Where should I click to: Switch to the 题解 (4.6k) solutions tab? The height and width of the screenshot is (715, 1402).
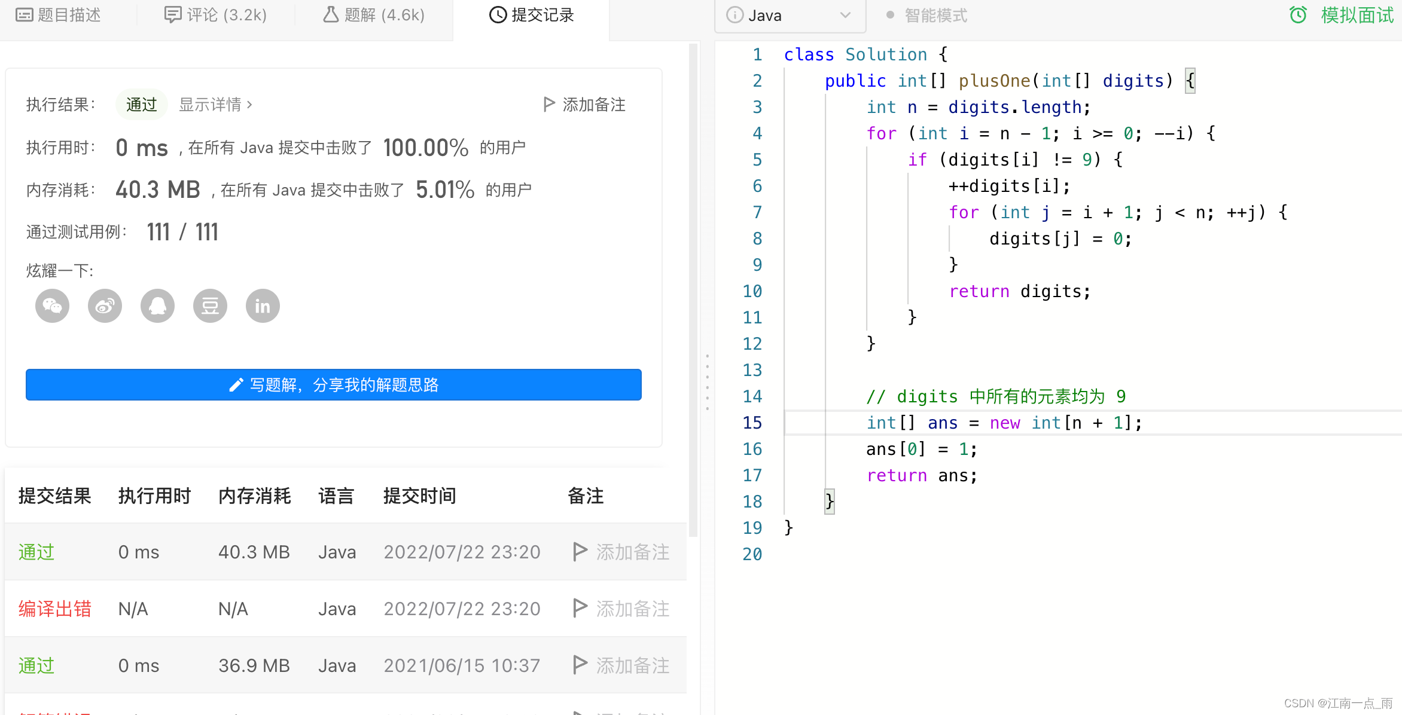(374, 15)
